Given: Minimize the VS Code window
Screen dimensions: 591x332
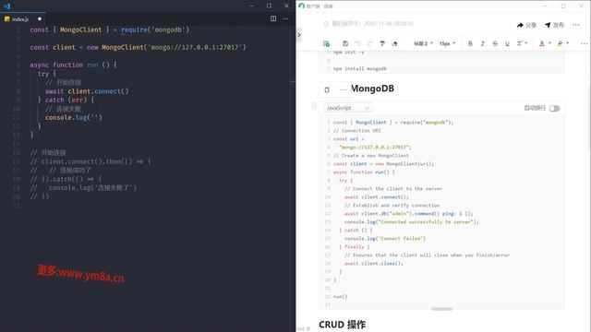Looking at the screenshot, I should [251, 6].
